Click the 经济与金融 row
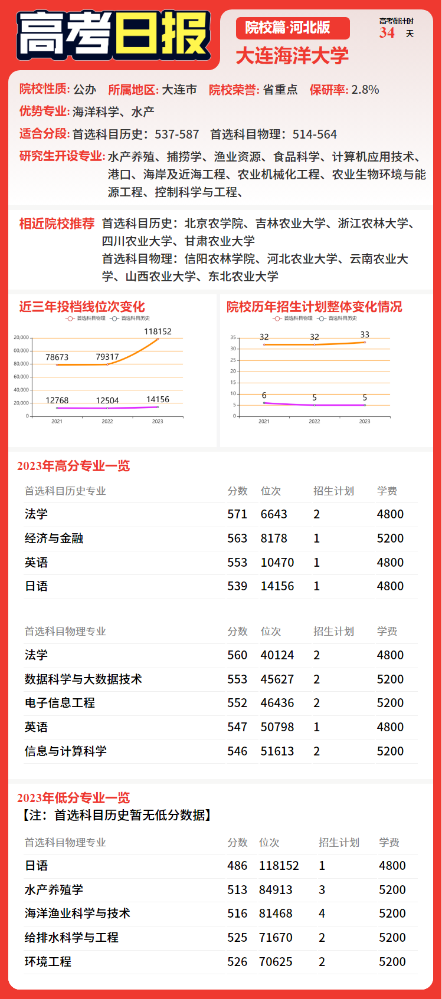The height and width of the screenshot is (999, 442). click(x=221, y=538)
